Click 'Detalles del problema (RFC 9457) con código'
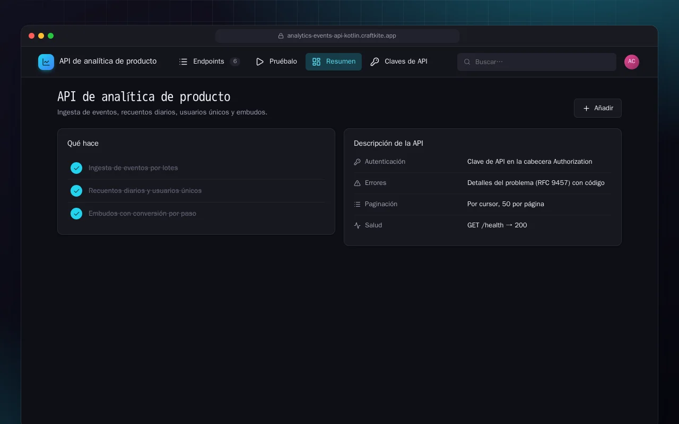679x424 pixels. 536,183
